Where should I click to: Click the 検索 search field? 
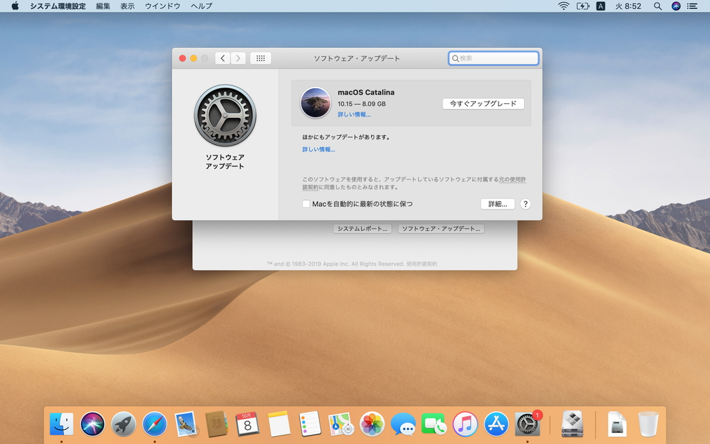click(493, 58)
